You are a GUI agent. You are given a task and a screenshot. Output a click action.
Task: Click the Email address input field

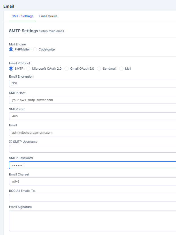92,133
